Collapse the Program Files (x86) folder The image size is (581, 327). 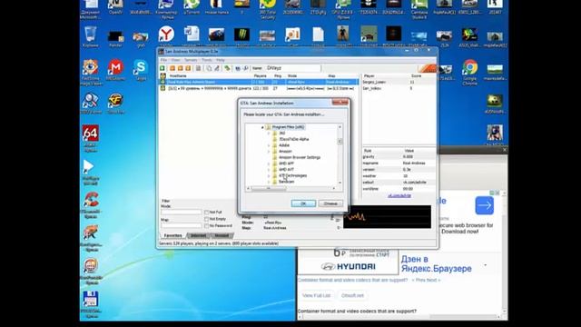tap(262, 127)
